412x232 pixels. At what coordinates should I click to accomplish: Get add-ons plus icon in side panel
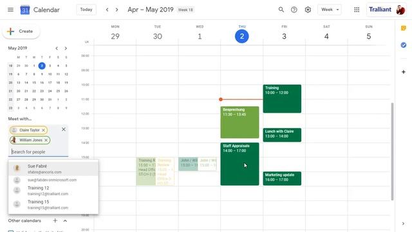pos(404,72)
